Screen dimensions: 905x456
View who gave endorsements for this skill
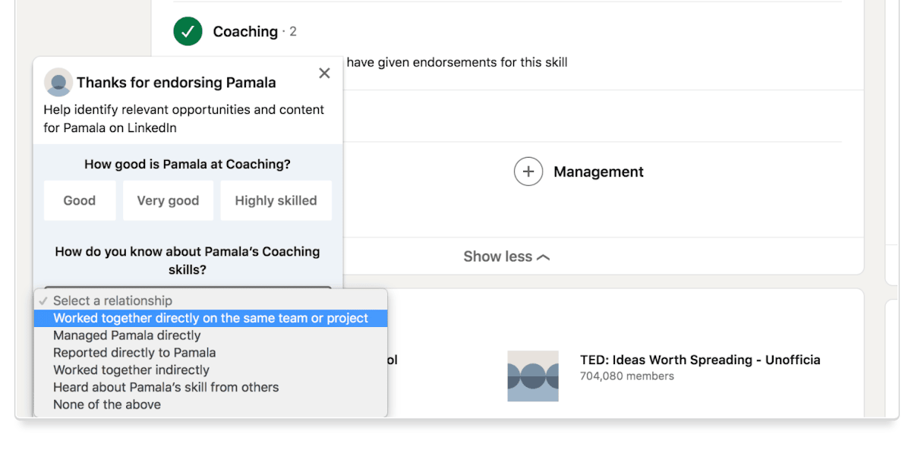456,62
